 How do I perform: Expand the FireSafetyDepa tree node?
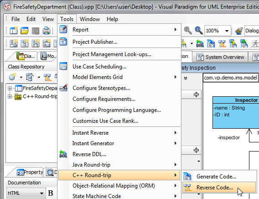[x=10, y=88]
